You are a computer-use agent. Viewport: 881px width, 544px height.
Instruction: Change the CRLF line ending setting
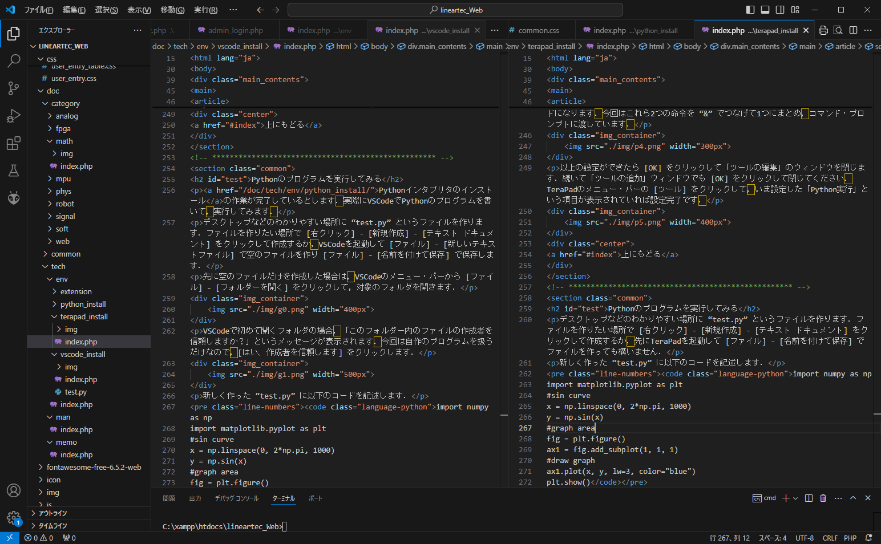(830, 538)
